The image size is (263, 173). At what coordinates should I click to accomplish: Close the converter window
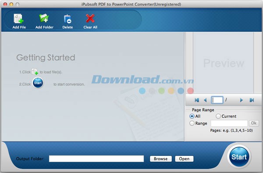pos(5,4)
